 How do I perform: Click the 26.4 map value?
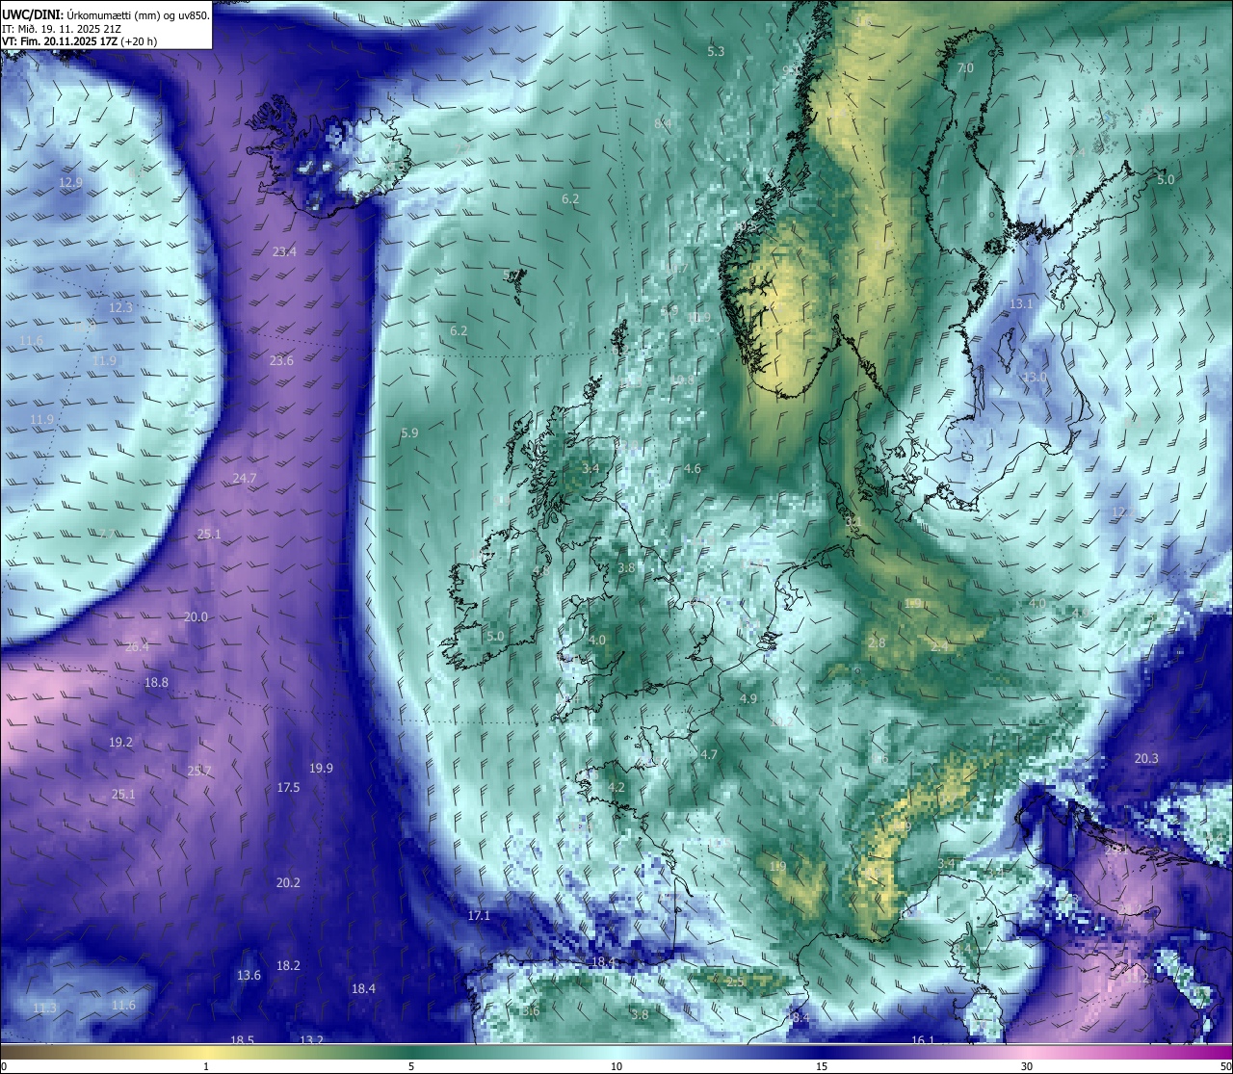[137, 646]
